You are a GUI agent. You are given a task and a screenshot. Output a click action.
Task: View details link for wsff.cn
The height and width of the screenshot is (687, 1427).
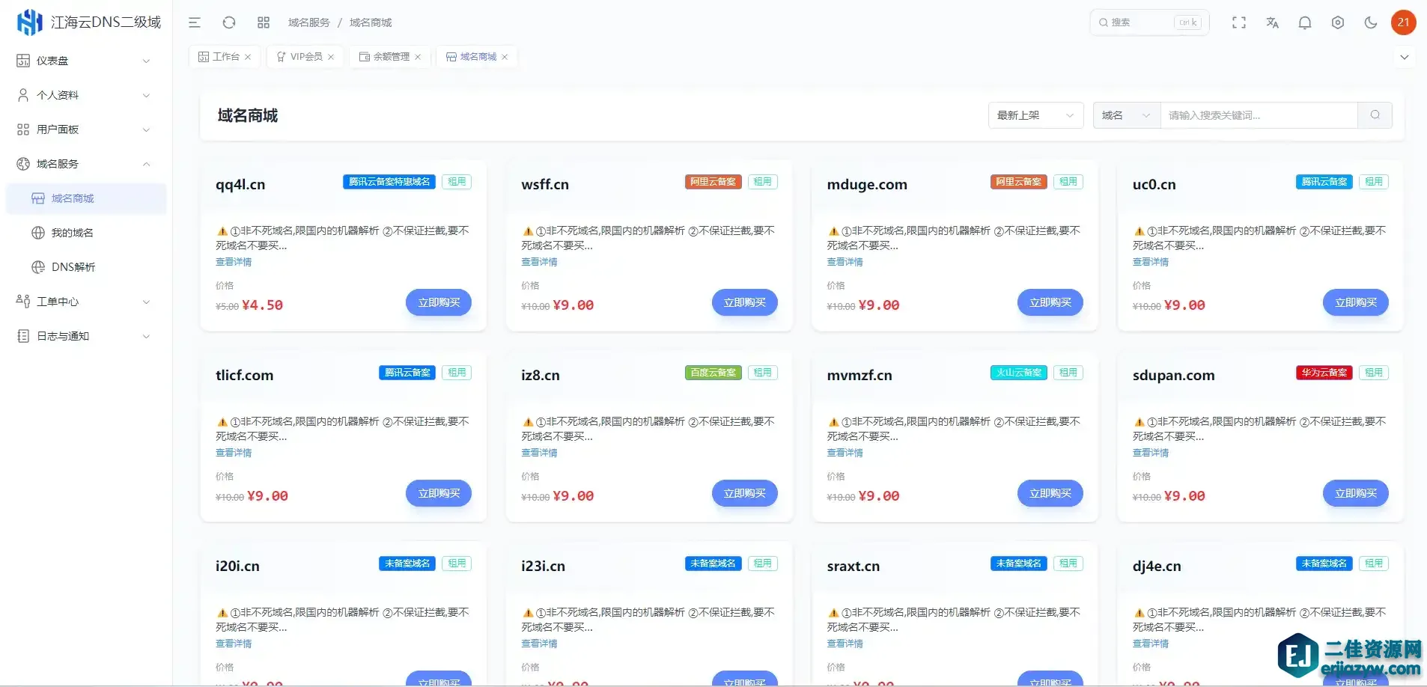tap(539, 262)
